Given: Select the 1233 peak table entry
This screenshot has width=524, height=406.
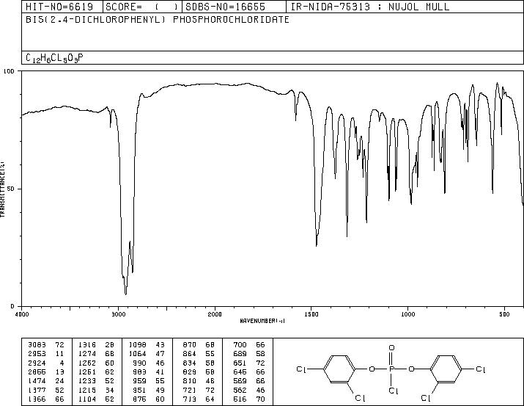Looking at the screenshot, I should tap(96, 381).
